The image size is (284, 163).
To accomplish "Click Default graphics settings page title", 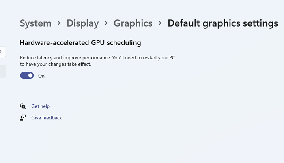I will [x=223, y=23].
